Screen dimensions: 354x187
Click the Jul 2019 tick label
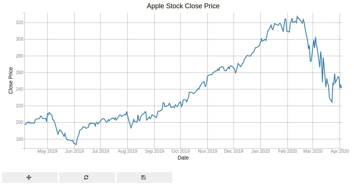(x=100, y=151)
